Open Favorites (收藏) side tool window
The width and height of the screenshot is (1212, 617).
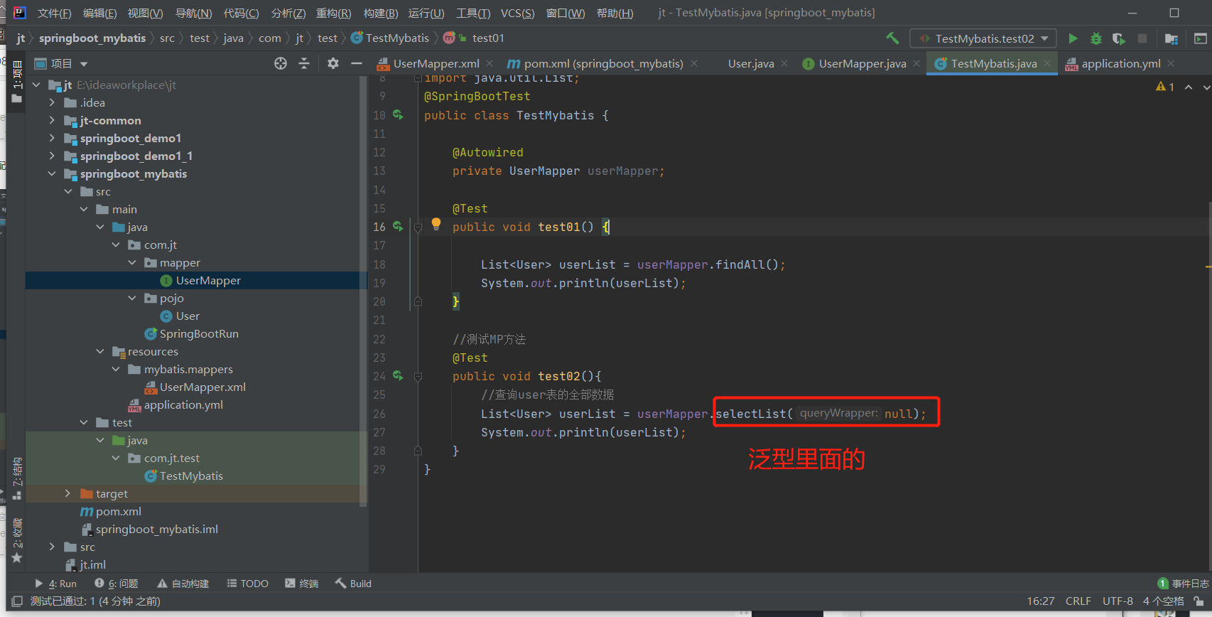point(17,541)
